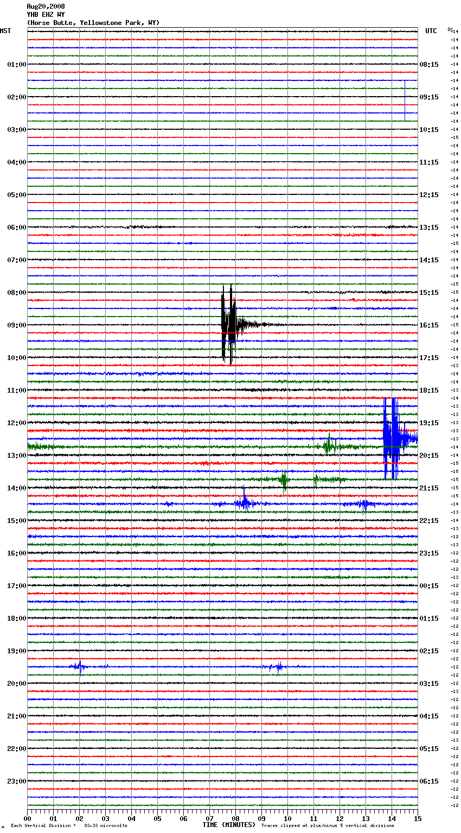Viewport: 461px width, 833px height.
Task: Click the minute tick label 07 on bottom axis
Action: pos(209,818)
